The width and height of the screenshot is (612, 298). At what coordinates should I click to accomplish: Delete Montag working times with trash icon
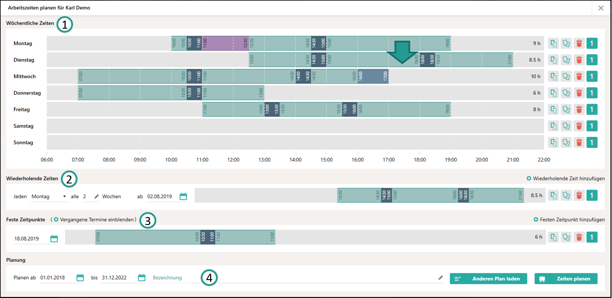pyautogui.click(x=579, y=43)
